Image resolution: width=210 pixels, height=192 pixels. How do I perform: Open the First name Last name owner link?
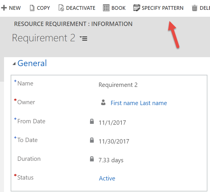pos(138,103)
